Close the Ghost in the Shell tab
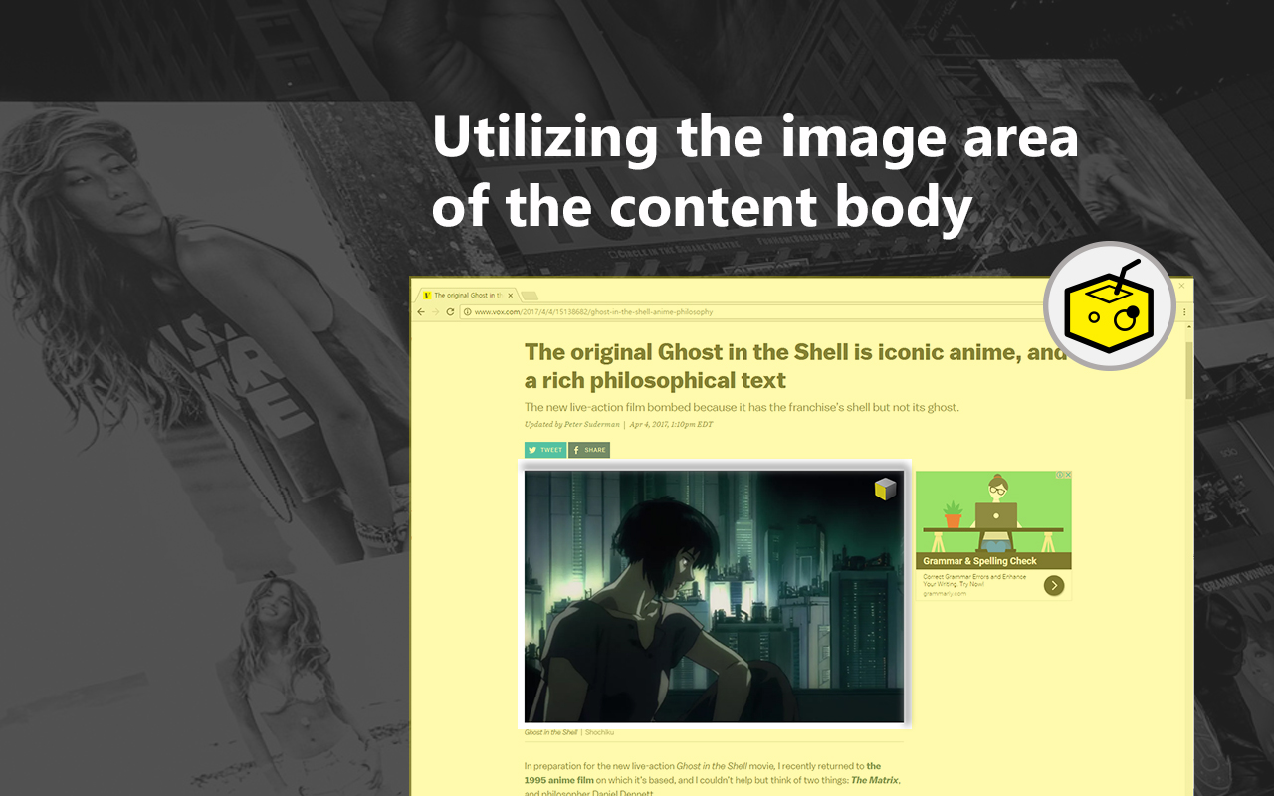Image resolution: width=1274 pixels, height=796 pixels. click(511, 296)
